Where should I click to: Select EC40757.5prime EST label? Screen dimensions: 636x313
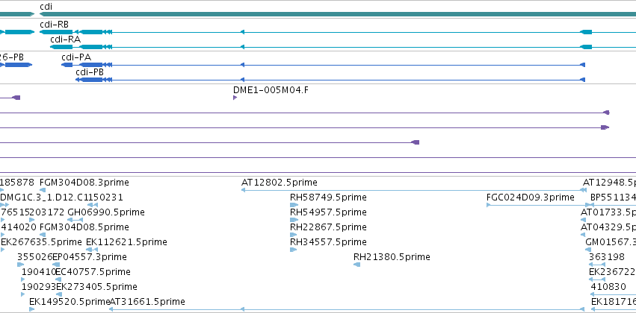click(93, 272)
